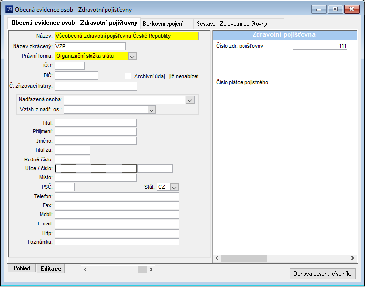Focus the Číslo plátce pojistného field
The image size is (365, 287).
(281, 91)
